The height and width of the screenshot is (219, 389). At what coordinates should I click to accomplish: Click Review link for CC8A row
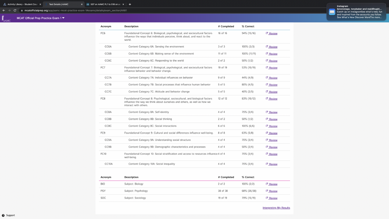click(272, 112)
